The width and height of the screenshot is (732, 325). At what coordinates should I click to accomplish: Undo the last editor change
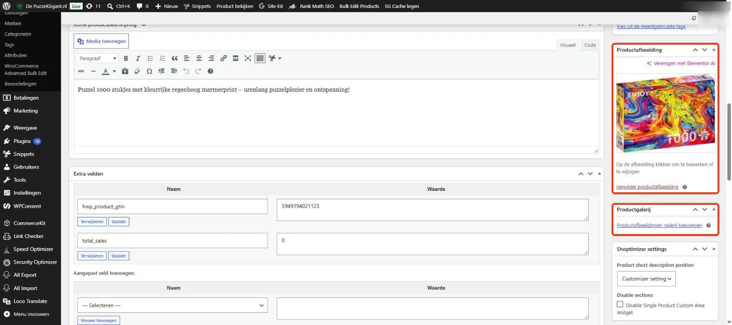(x=186, y=71)
